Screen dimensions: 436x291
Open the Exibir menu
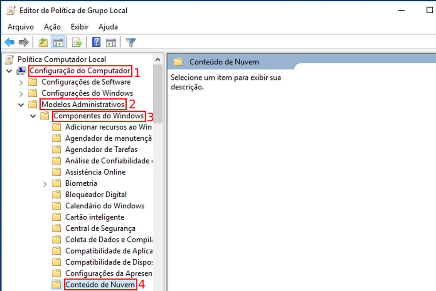tap(79, 27)
